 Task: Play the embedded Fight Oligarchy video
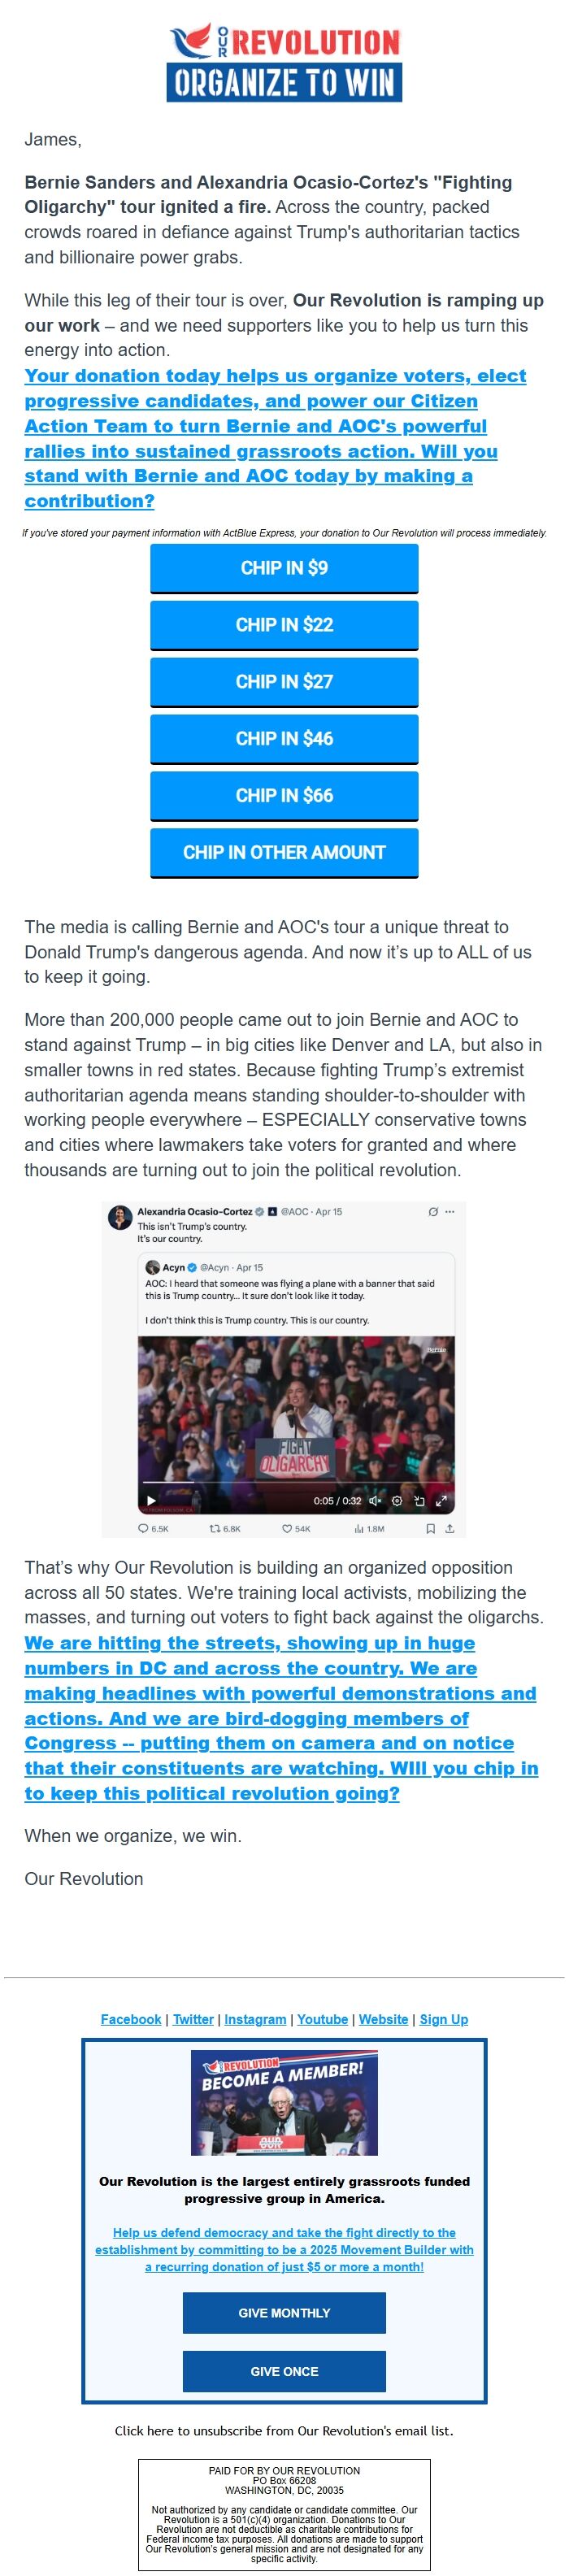pyautogui.click(x=151, y=1500)
